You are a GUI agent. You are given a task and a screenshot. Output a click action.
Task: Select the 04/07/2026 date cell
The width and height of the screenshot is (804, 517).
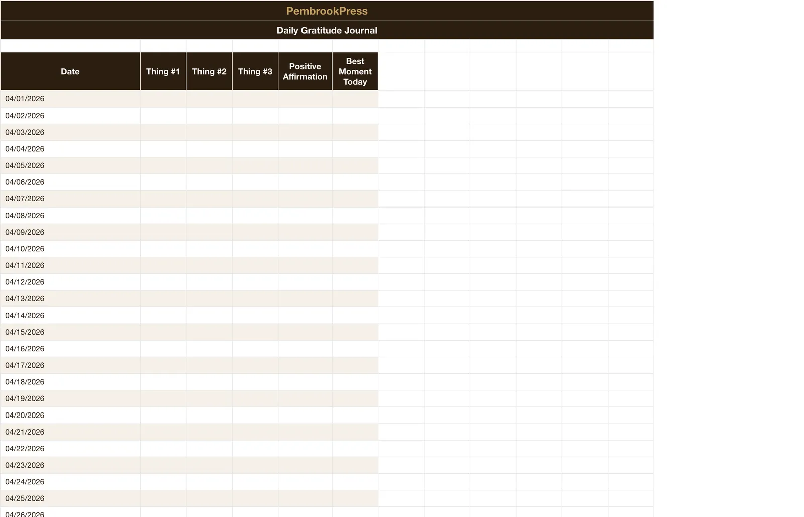click(x=70, y=198)
